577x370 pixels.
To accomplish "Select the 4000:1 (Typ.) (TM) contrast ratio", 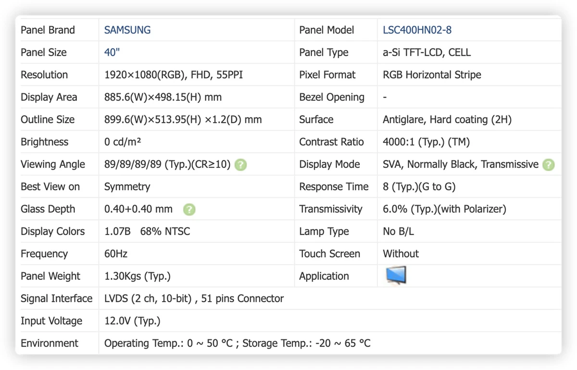I will pyautogui.click(x=426, y=142).
